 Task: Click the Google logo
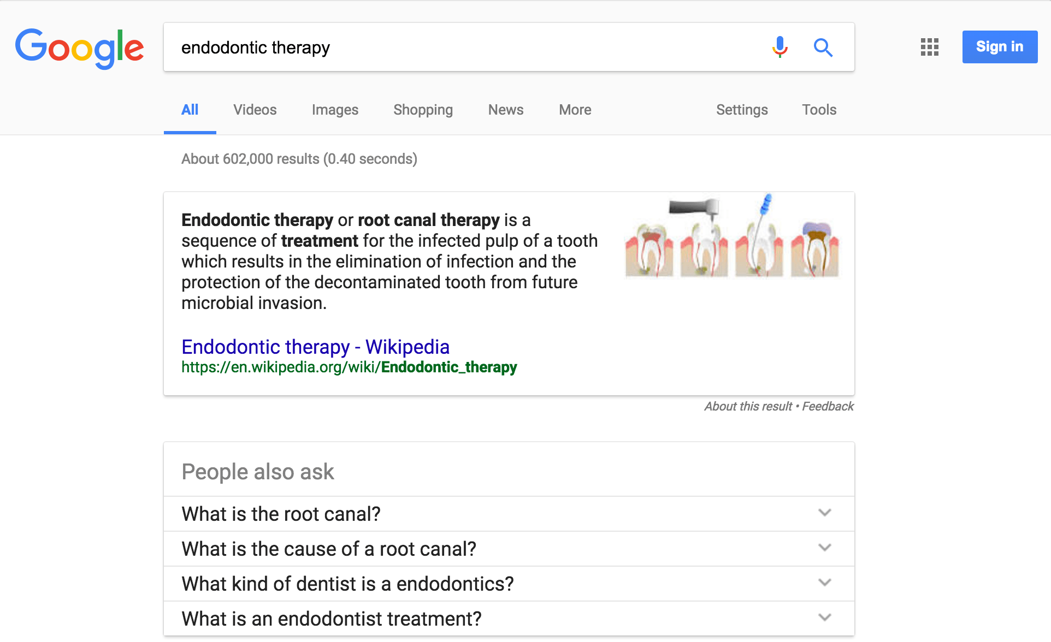point(80,49)
